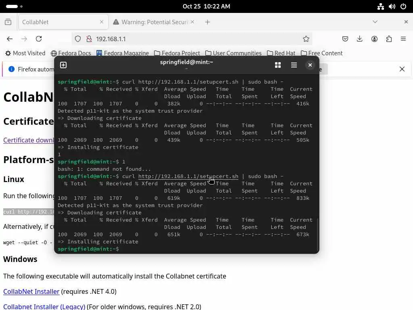The height and width of the screenshot is (310, 413).
Task: Click the wget --quiet command text
Action: coord(28,243)
